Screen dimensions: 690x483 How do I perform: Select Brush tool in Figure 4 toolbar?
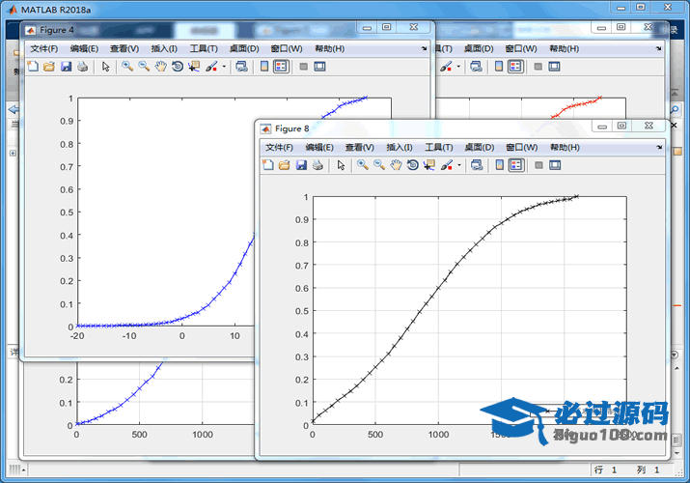[x=211, y=67]
